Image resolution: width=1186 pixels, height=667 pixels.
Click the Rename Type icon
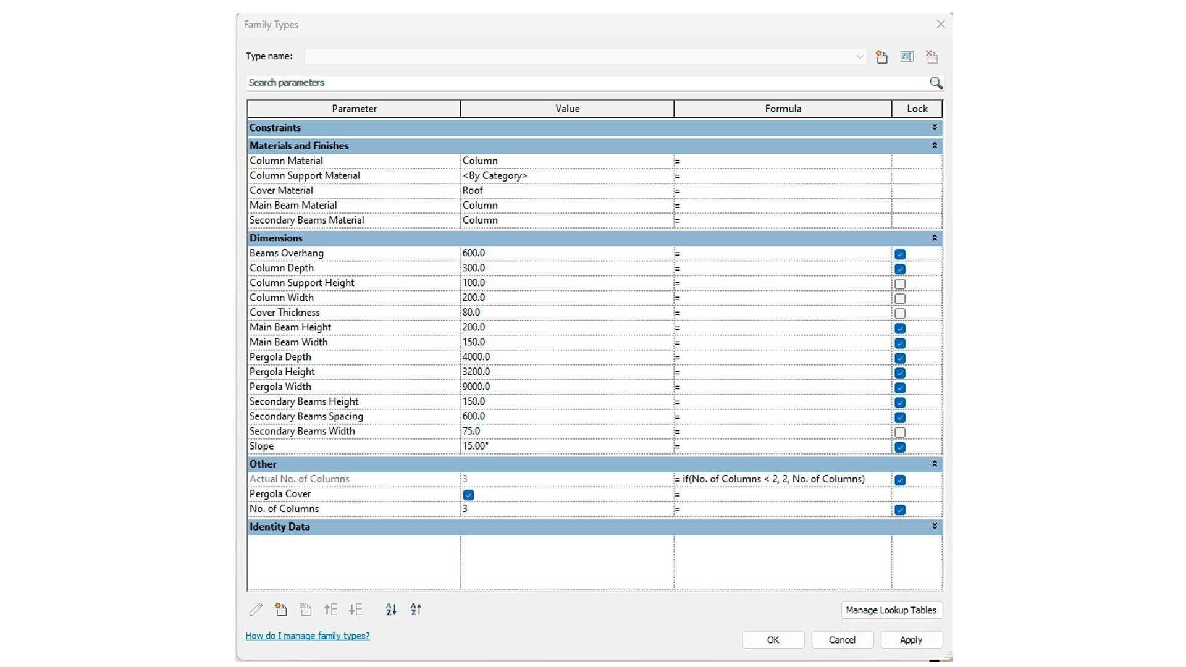click(906, 57)
